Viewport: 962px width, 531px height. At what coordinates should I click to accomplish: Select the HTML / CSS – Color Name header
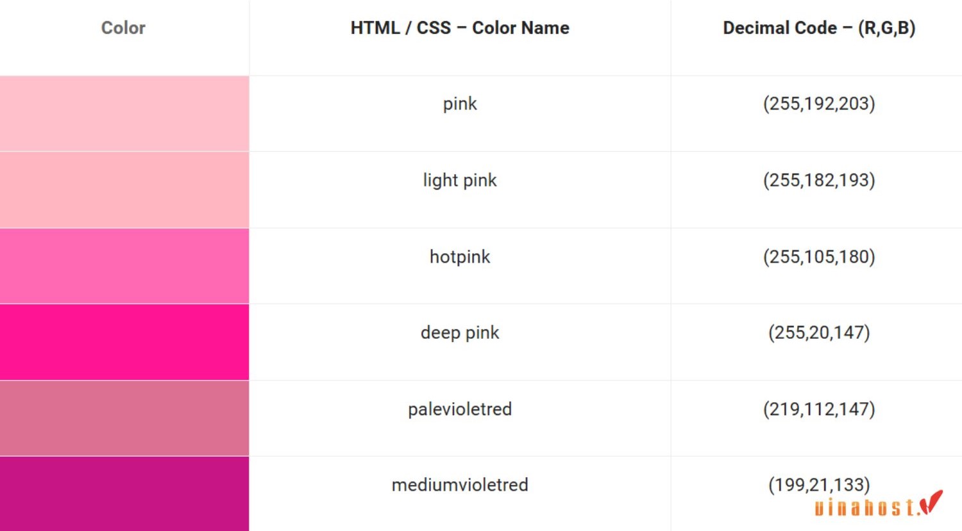pos(460,28)
